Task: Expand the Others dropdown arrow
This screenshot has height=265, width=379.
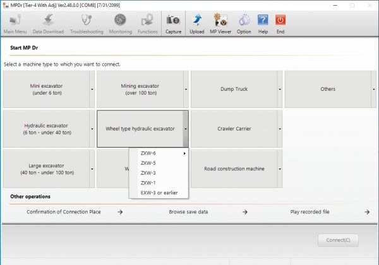Action: (x=374, y=90)
